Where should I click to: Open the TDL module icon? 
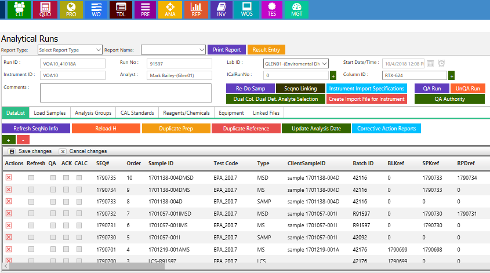[x=121, y=10]
